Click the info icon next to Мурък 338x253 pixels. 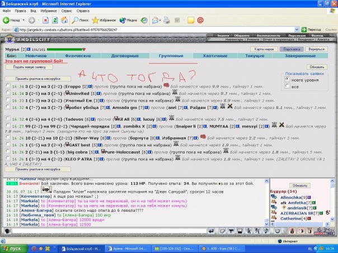pyautogui.click(x=29, y=49)
